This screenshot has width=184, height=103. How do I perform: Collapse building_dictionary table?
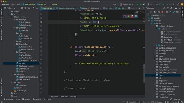point(154,26)
